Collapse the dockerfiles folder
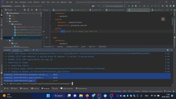 coord(10,24)
